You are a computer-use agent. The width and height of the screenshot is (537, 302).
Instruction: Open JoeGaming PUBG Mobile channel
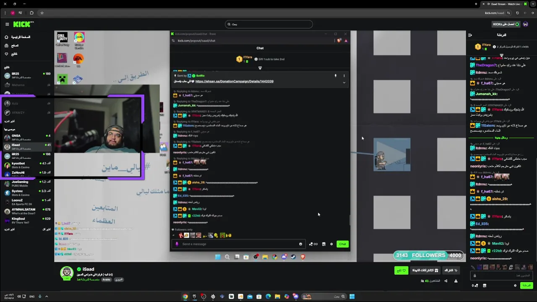click(x=27, y=183)
